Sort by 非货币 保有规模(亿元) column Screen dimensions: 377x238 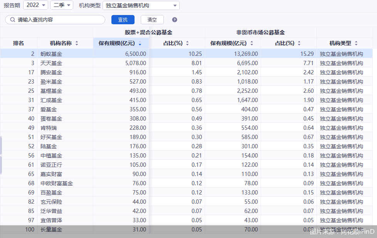pyautogui.click(x=252, y=43)
